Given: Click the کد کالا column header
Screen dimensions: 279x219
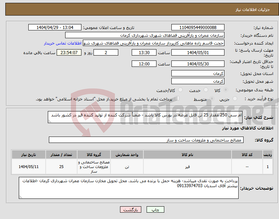Looking at the screenshot, I should [247, 155].
